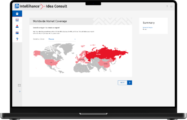Expand the sidebar with the chevron arrow
This screenshot has width=187, height=120.
click(x=20, y=91)
